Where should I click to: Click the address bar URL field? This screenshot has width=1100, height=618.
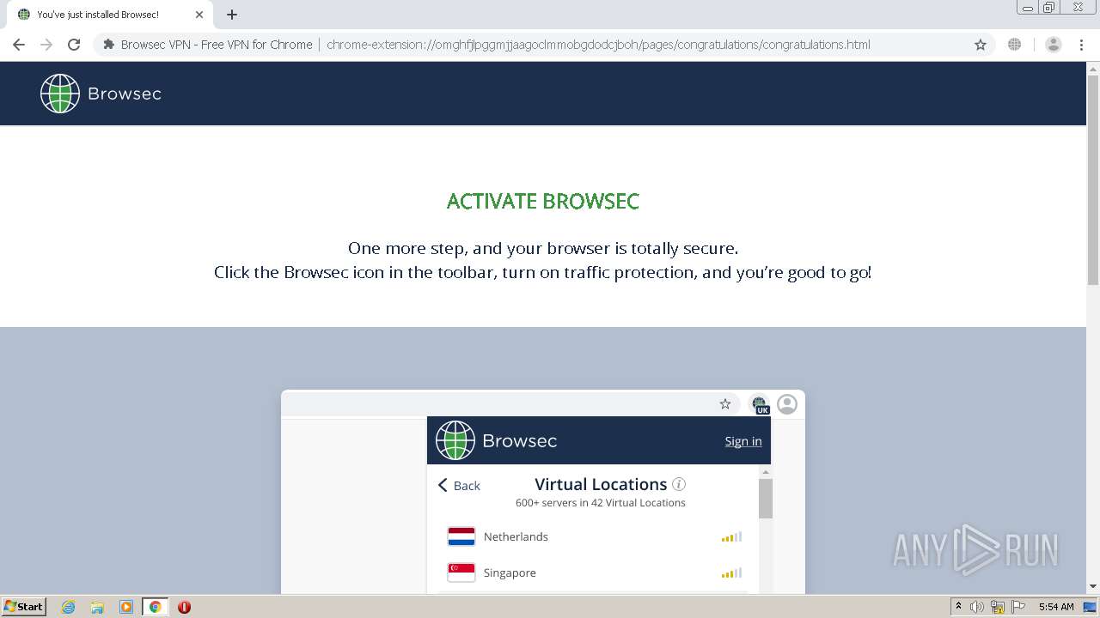598,45
